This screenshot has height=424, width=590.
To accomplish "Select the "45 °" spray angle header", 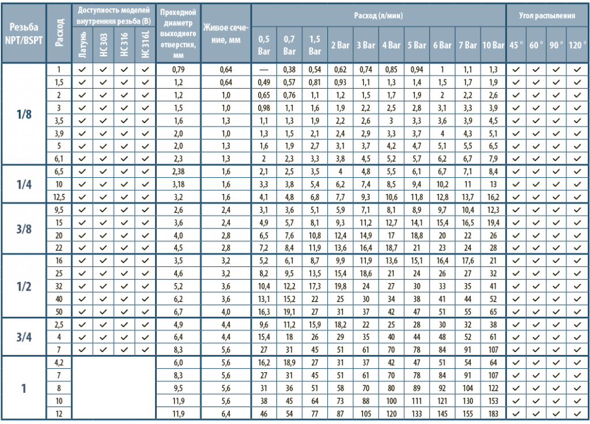I will click(516, 45).
